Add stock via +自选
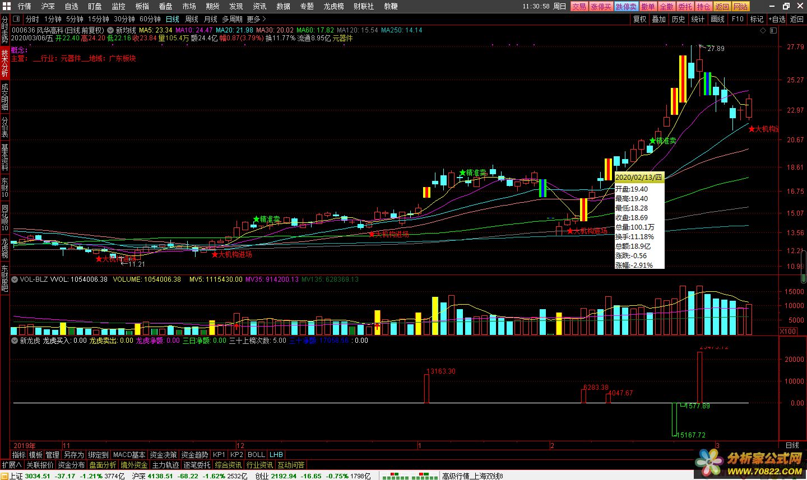The height and width of the screenshot is (480, 807). [x=777, y=19]
